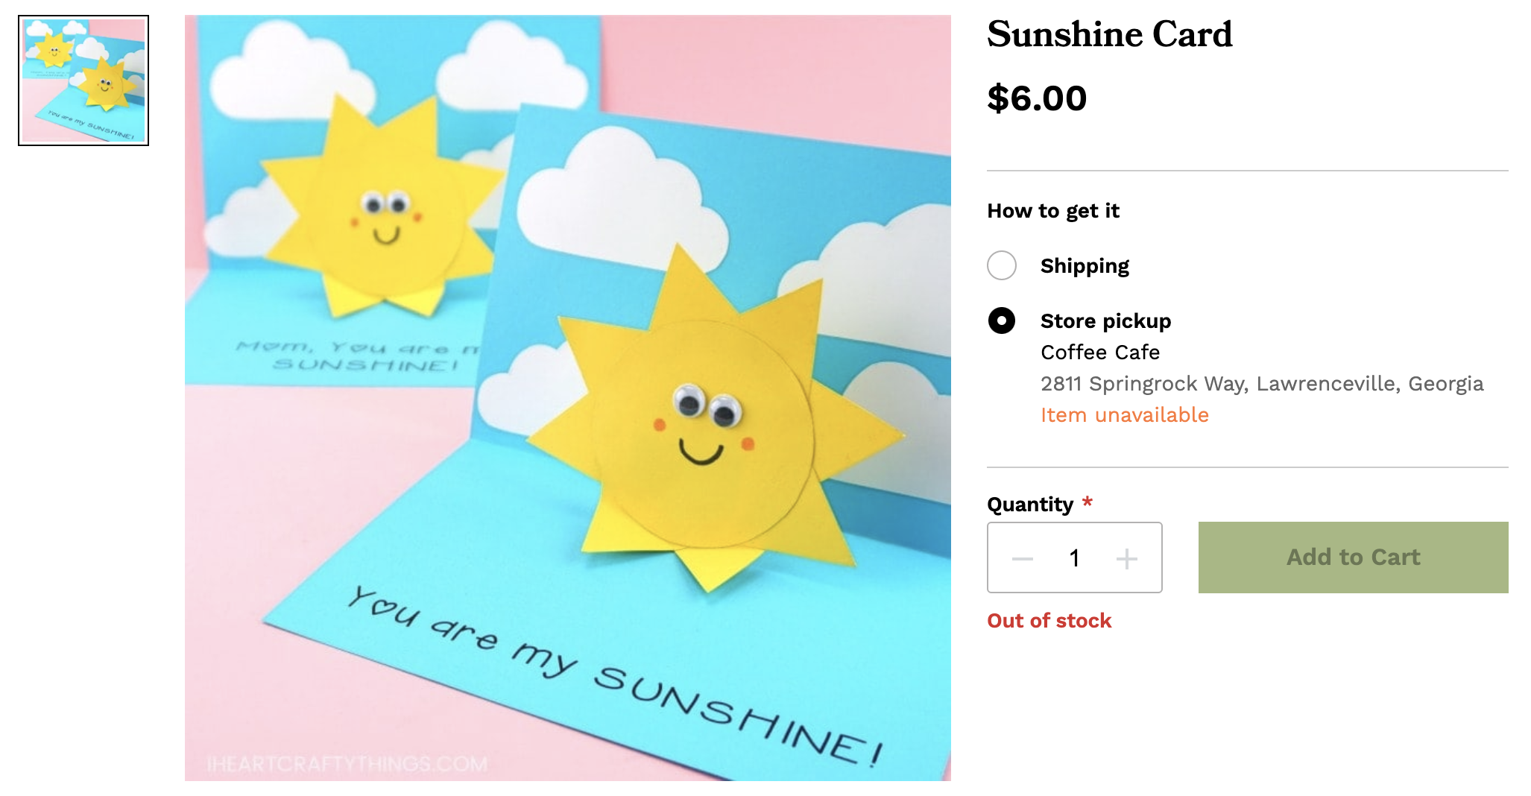The width and height of the screenshot is (1531, 796).
Task: Click the Coffee Cafe store name
Action: (x=1100, y=352)
